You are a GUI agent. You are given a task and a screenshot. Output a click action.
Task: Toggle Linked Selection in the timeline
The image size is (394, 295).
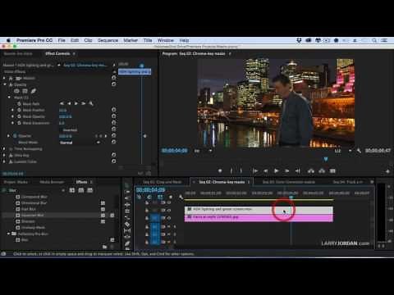160,197
